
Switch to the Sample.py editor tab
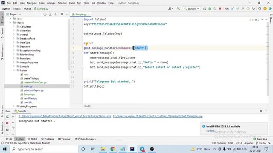point(81,14)
